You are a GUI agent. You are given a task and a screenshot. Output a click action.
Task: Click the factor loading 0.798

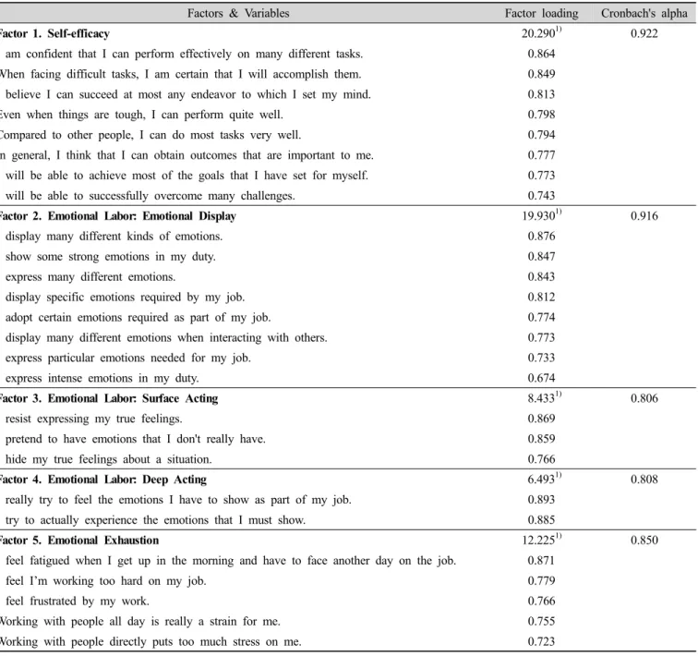(541, 115)
